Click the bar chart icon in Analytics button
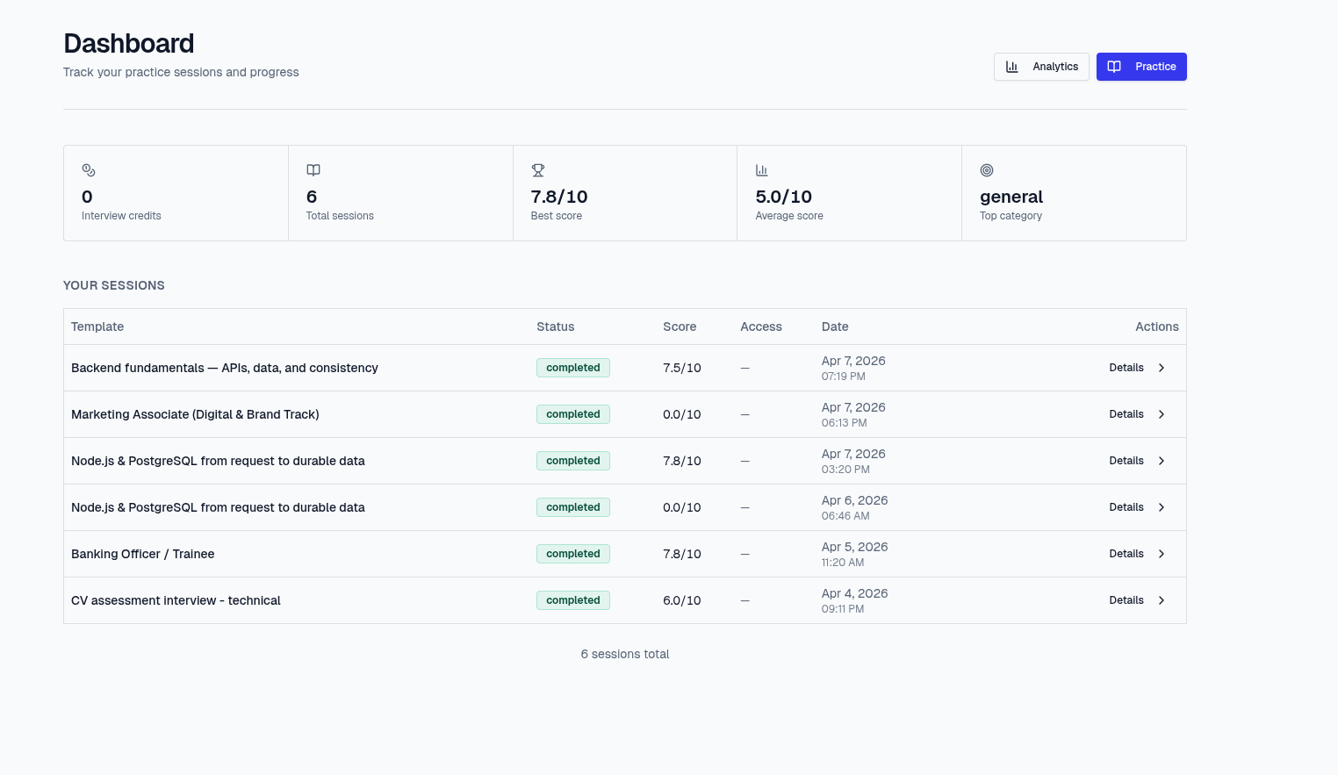 tap(1012, 67)
